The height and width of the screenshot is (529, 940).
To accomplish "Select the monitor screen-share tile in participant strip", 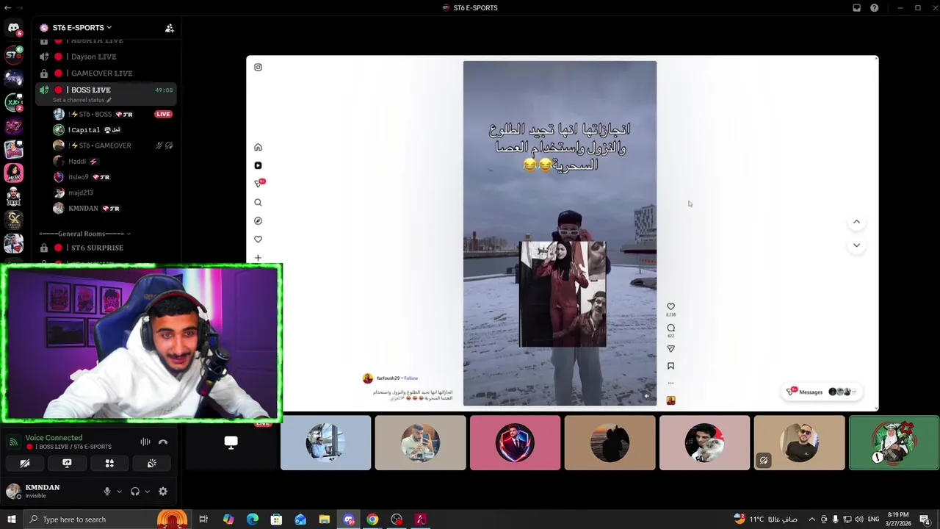I will pyautogui.click(x=231, y=442).
